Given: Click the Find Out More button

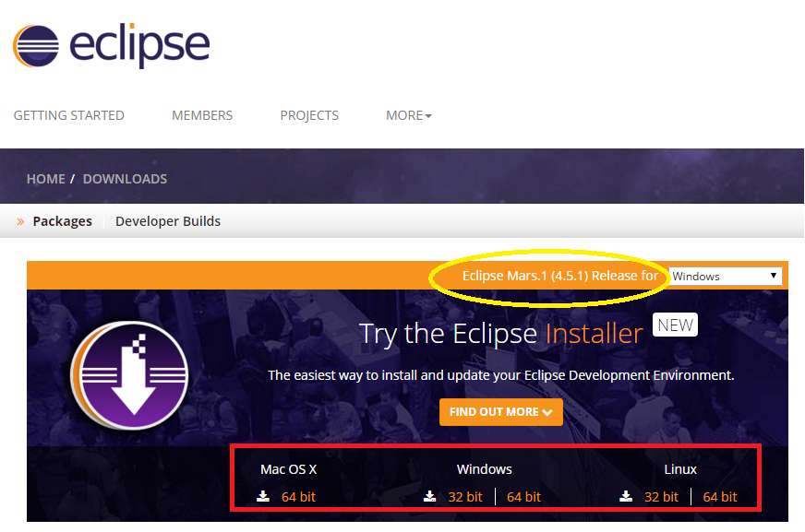Looking at the screenshot, I should pos(501,412).
